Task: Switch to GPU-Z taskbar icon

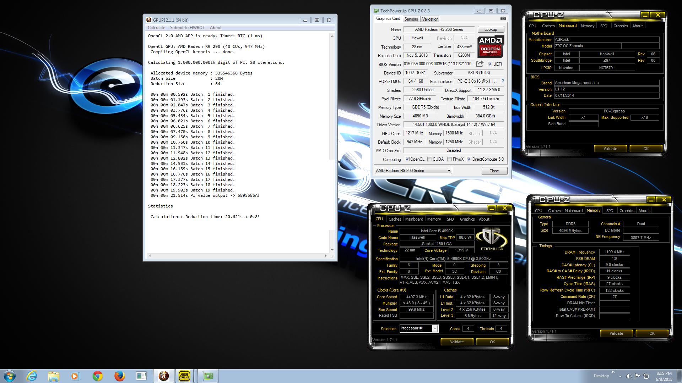Action: 208,376
